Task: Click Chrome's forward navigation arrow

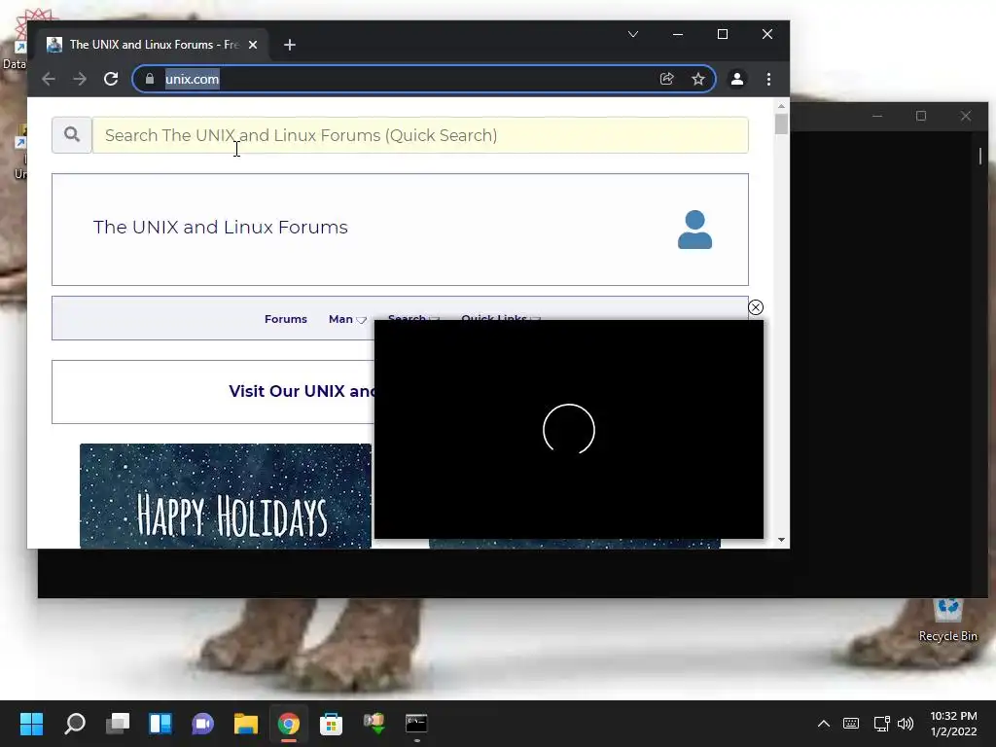Action: (80, 79)
